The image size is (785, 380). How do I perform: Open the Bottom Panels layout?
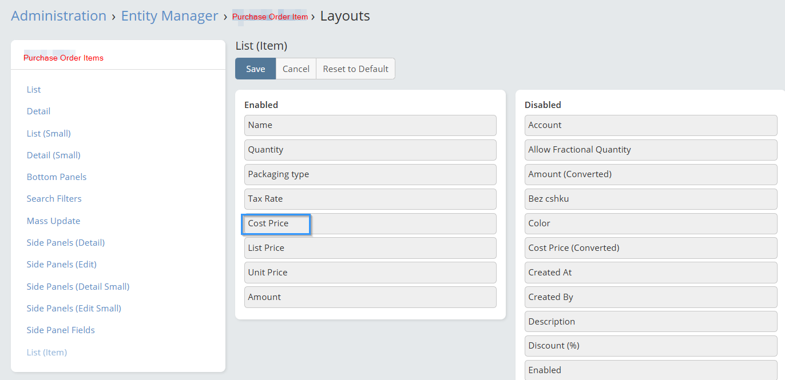coord(57,177)
